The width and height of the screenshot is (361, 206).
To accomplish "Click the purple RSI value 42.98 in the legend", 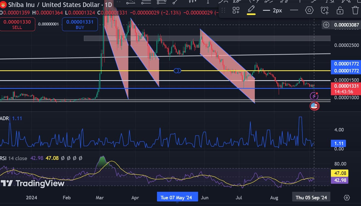I will coord(37,158).
